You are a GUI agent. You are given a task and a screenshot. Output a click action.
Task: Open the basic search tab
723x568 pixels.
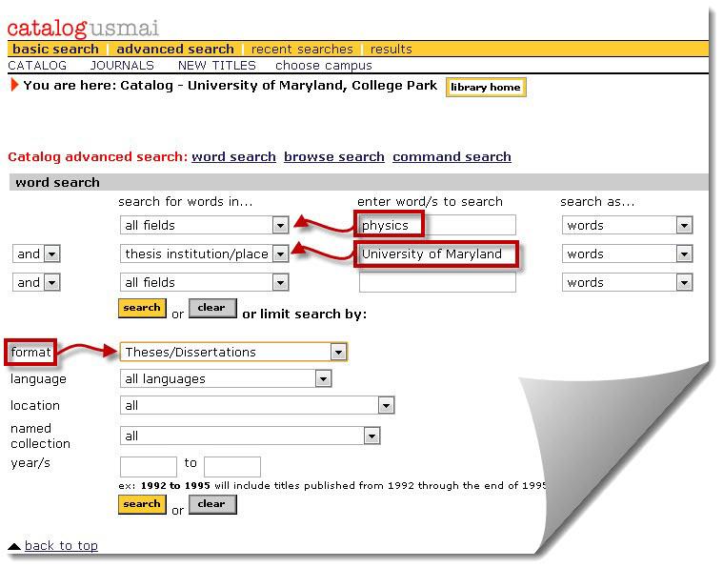click(55, 49)
